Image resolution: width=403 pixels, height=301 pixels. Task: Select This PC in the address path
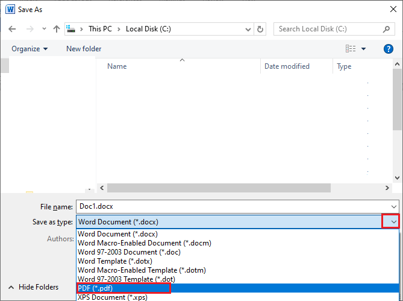pos(100,29)
